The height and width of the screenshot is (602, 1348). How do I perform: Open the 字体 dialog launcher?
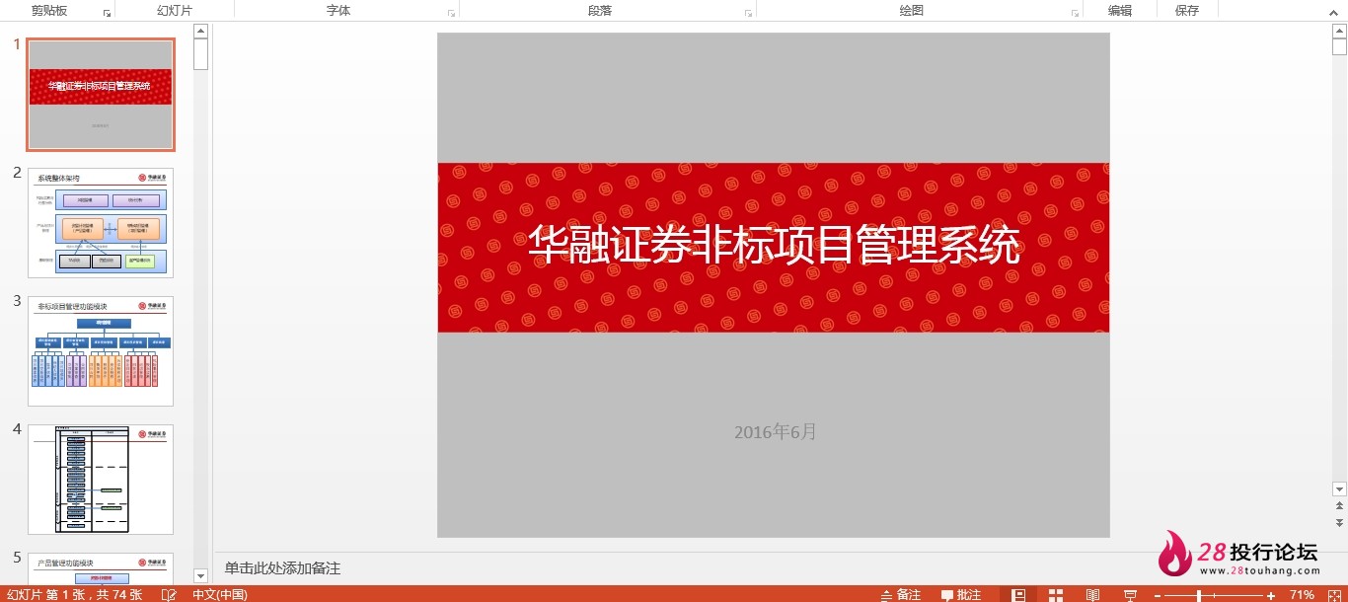click(x=451, y=13)
